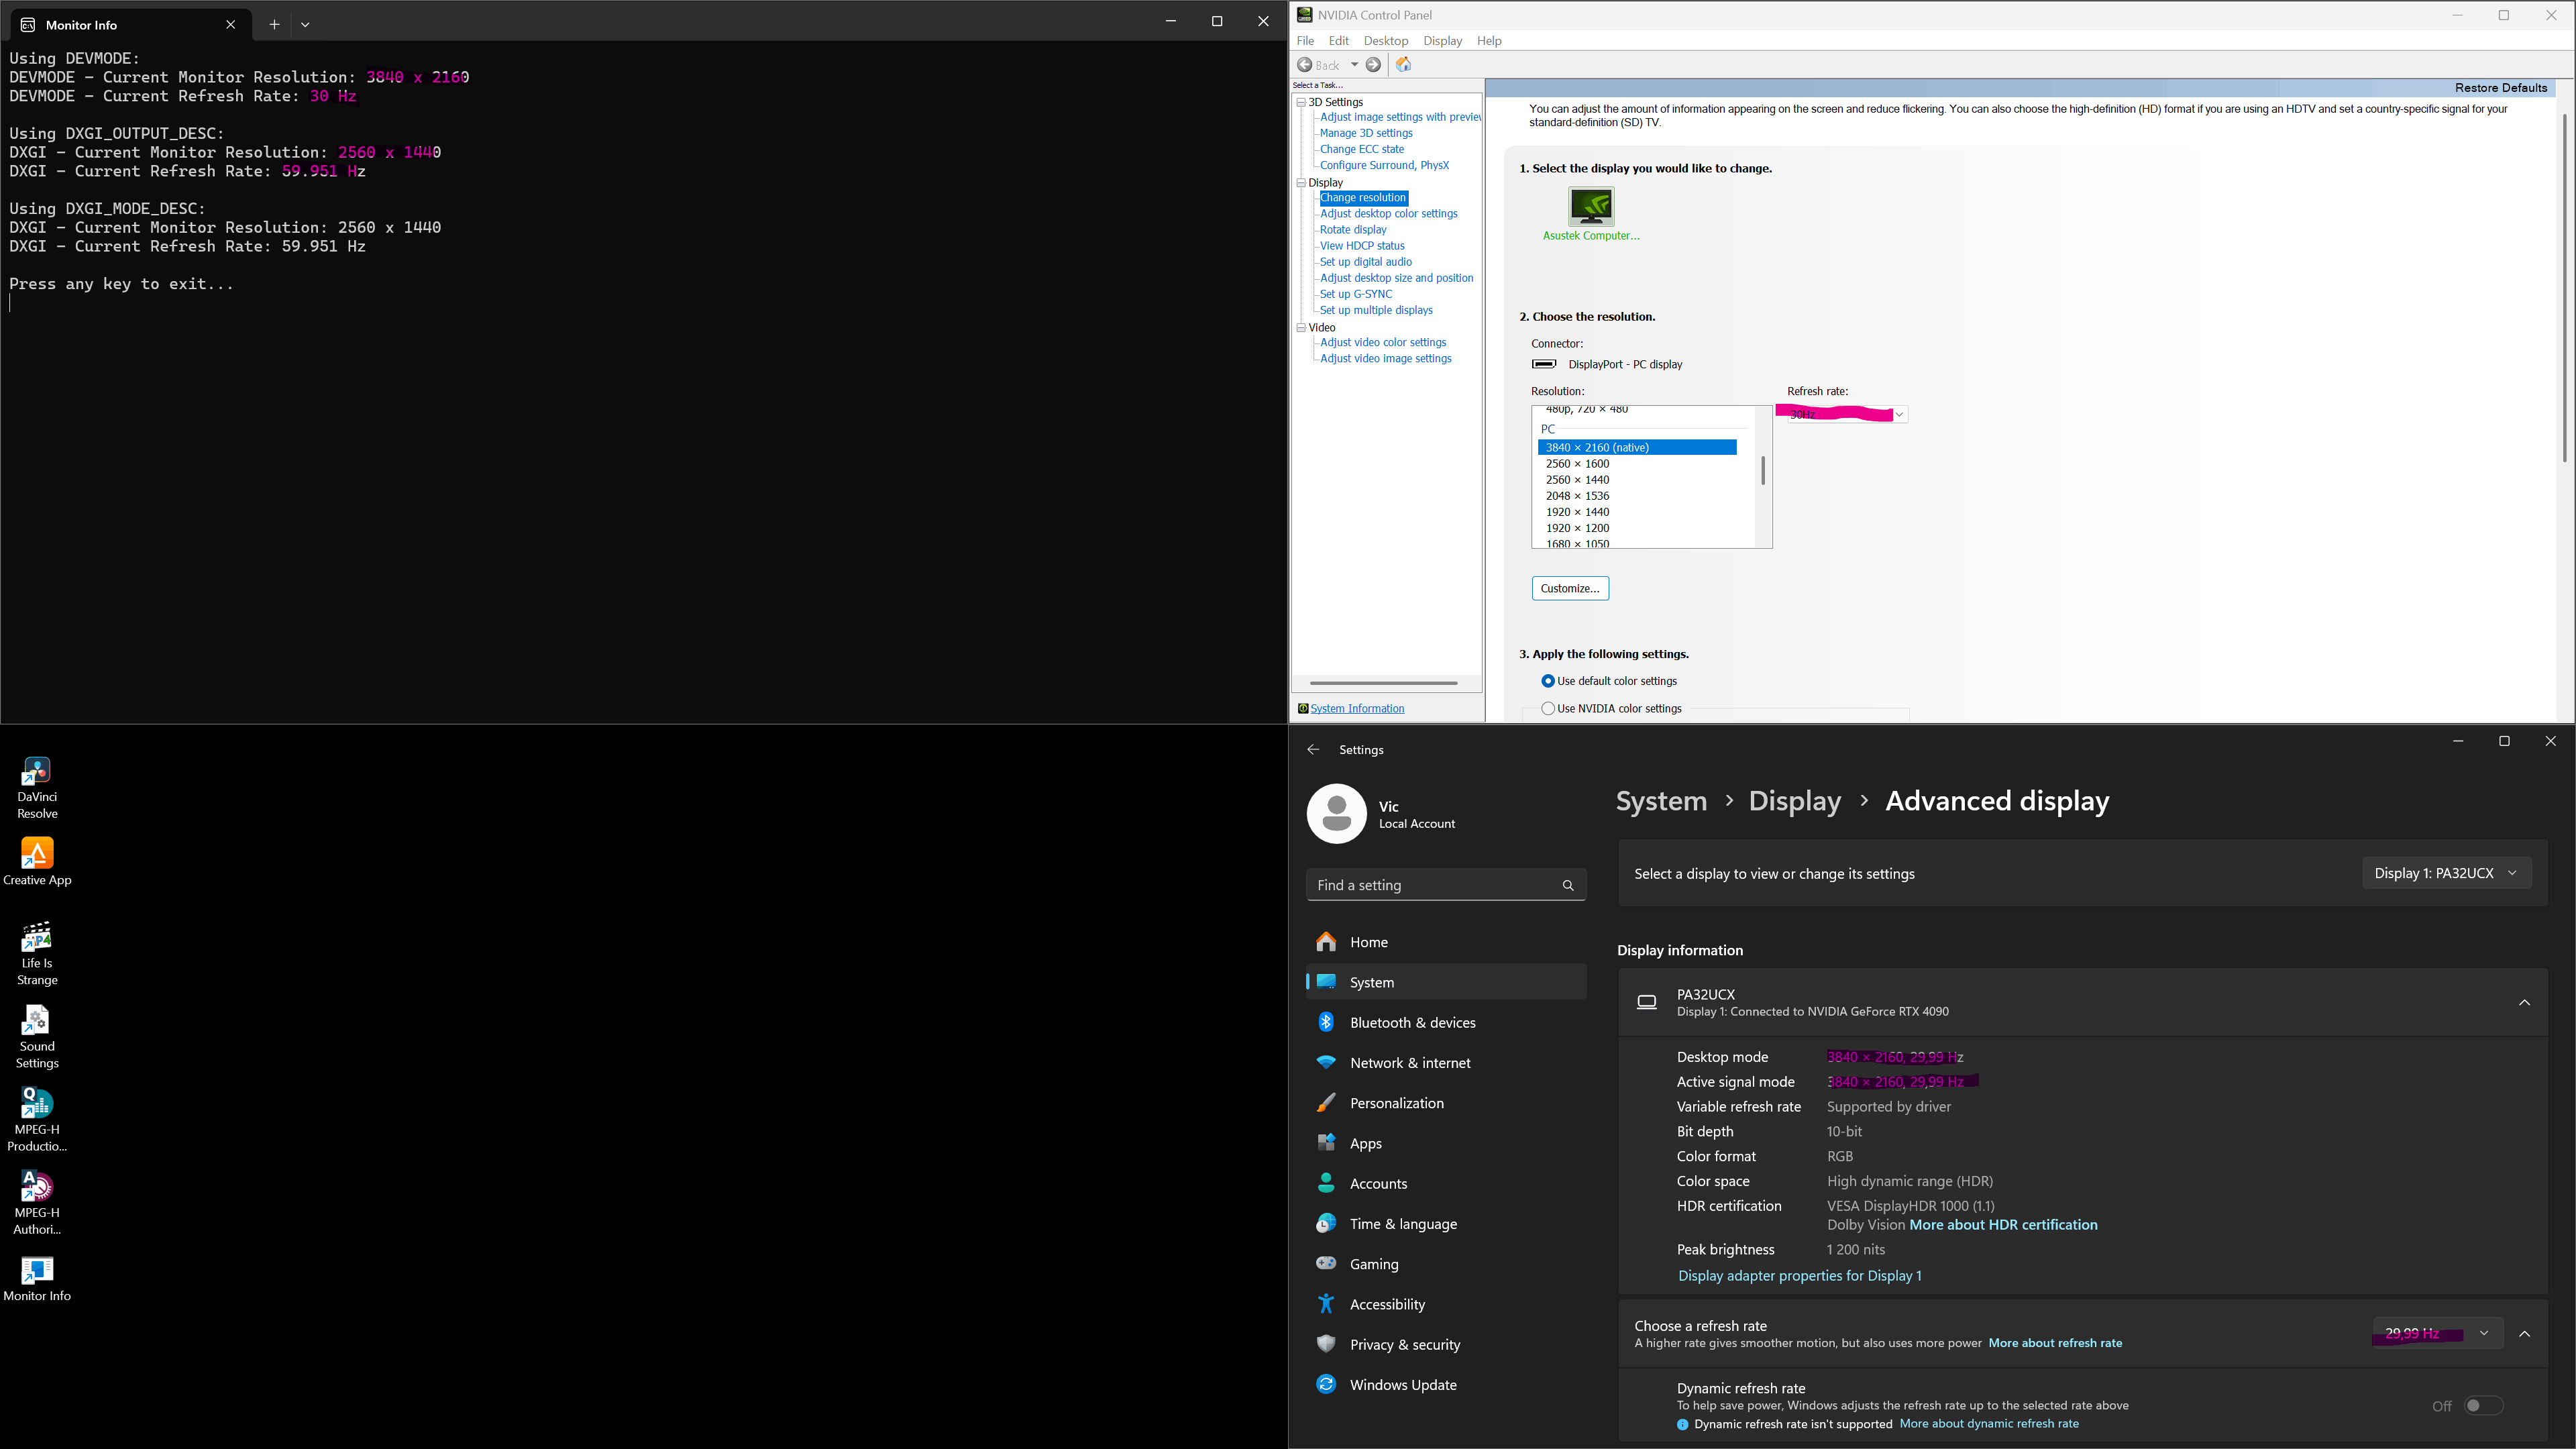Open the Display 1: PA32UCX selector dropdown
The image size is (2576, 1449).
coord(2445,873)
